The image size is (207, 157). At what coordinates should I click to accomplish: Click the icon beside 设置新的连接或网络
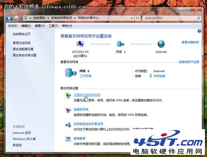click(x=68, y=96)
